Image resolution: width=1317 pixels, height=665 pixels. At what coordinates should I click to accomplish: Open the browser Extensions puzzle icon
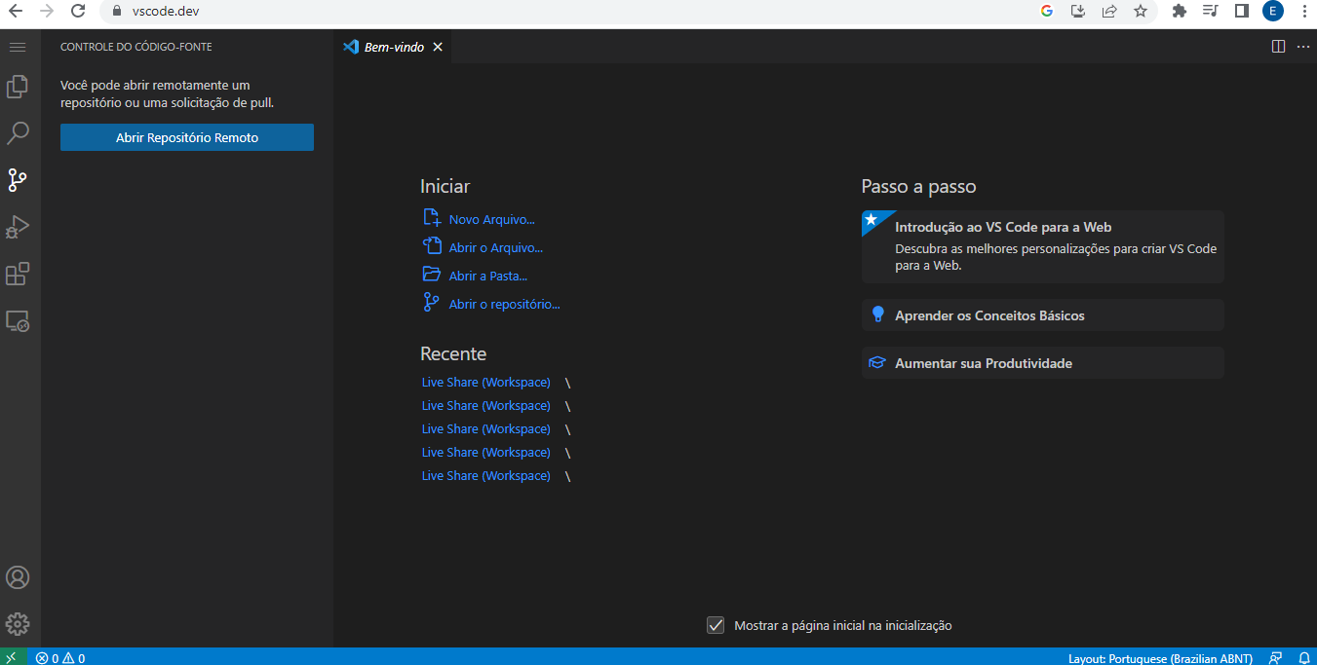pyautogui.click(x=1179, y=12)
